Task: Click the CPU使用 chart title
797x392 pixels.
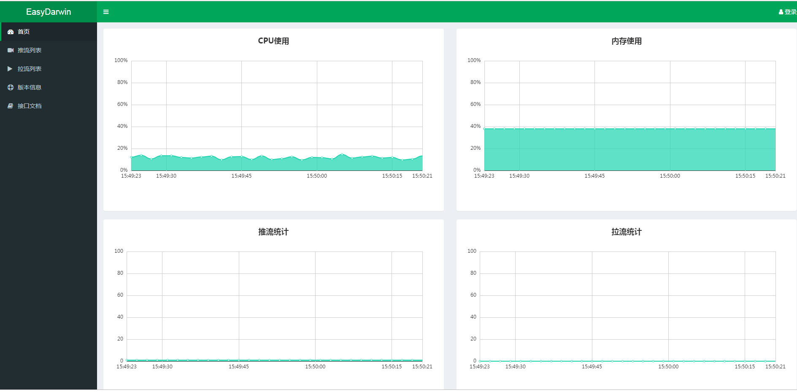Action: [x=273, y=41]
